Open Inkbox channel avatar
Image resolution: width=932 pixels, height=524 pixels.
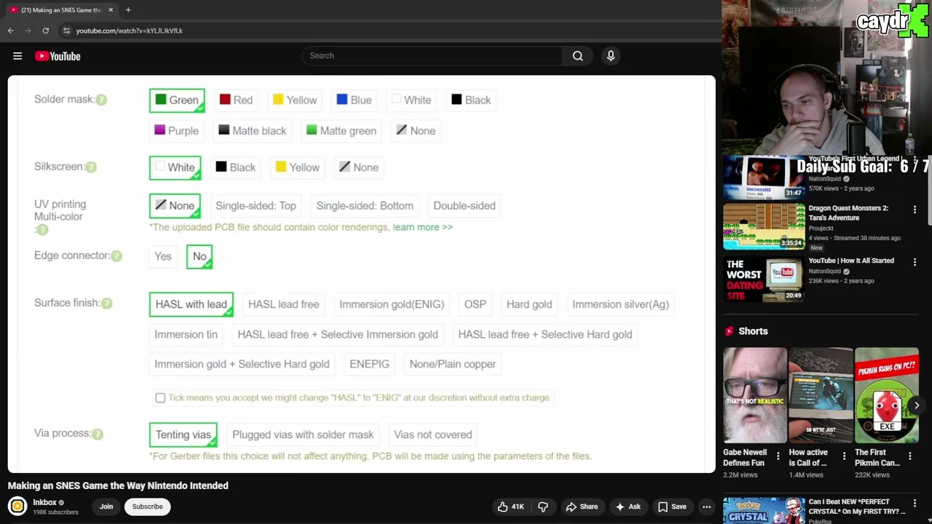tap(17, 506)
